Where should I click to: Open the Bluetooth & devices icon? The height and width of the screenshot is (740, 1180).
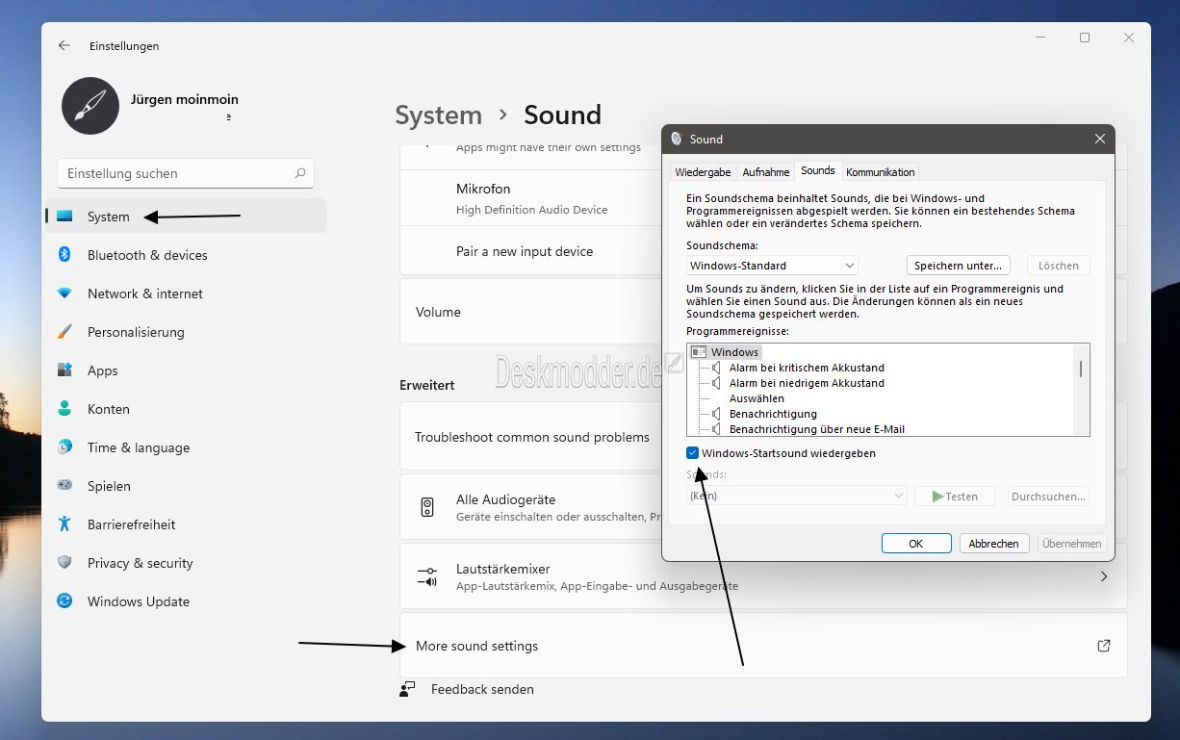click(64, 255)
